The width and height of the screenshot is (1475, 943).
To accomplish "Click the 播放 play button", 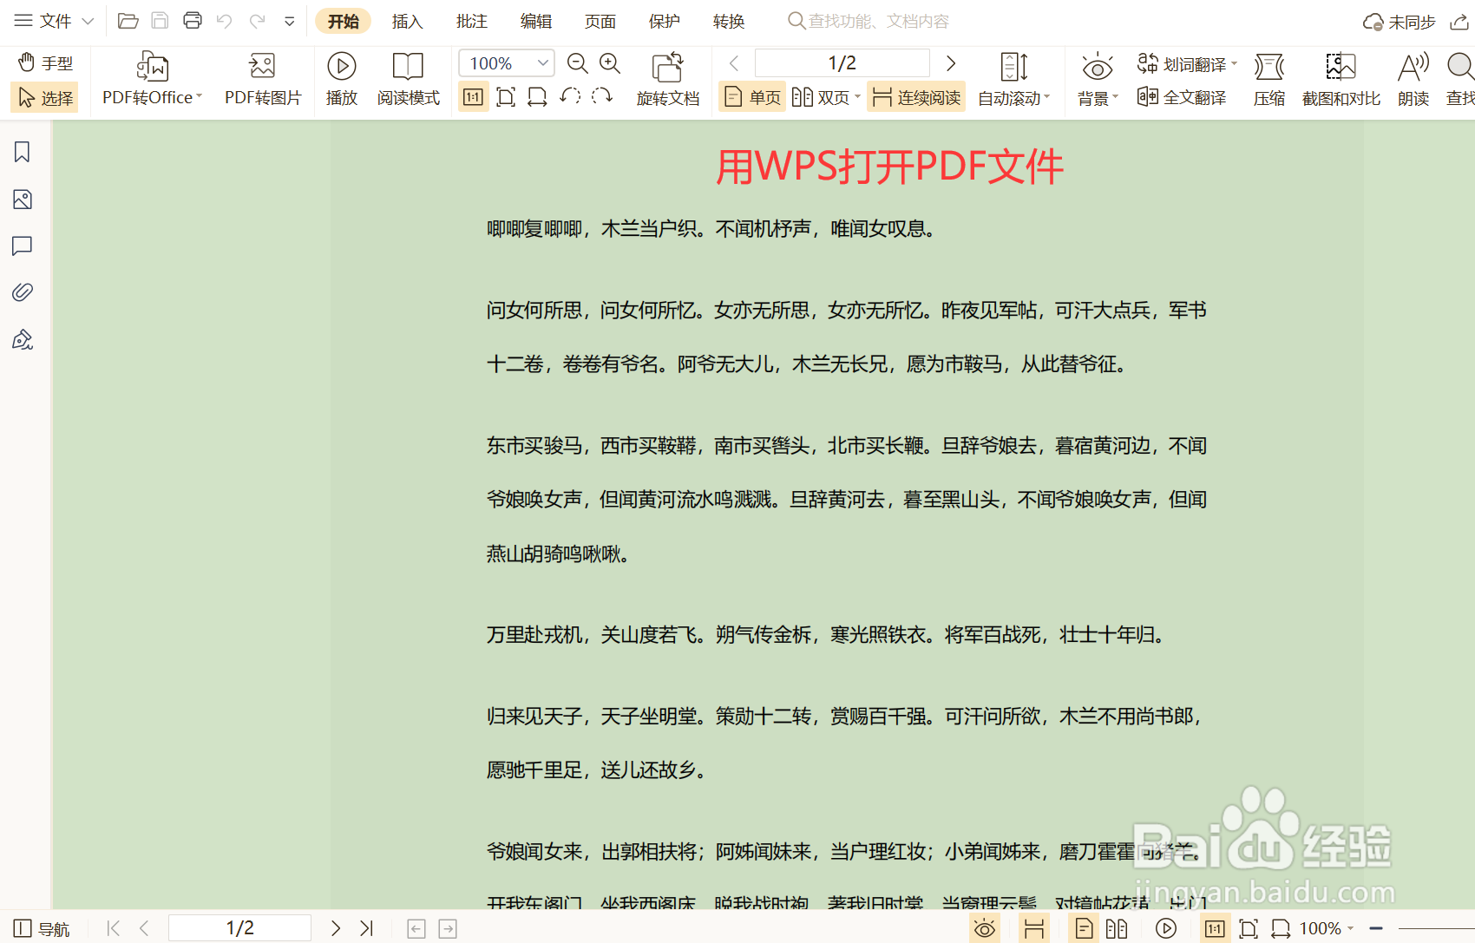I will [342, 80].
